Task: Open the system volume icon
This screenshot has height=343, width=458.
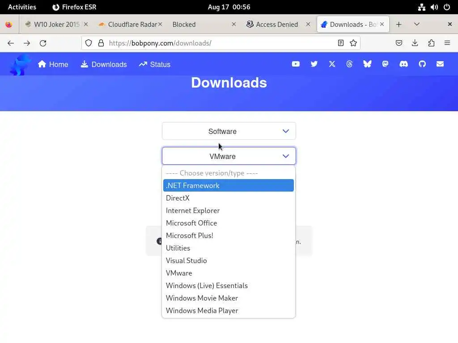Action: [x=434, y=7]
